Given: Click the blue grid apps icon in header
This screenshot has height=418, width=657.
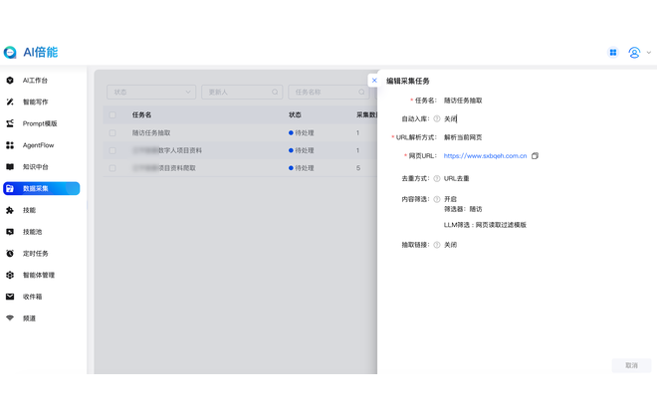Looking at the screenshot, I should click(613, 53).
